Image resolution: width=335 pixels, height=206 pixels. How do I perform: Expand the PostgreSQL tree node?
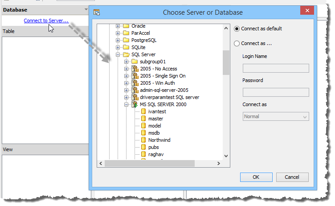[118, 40]
